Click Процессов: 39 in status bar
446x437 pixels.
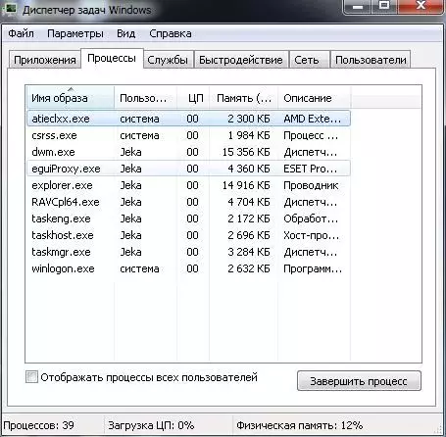pos(38,425)
